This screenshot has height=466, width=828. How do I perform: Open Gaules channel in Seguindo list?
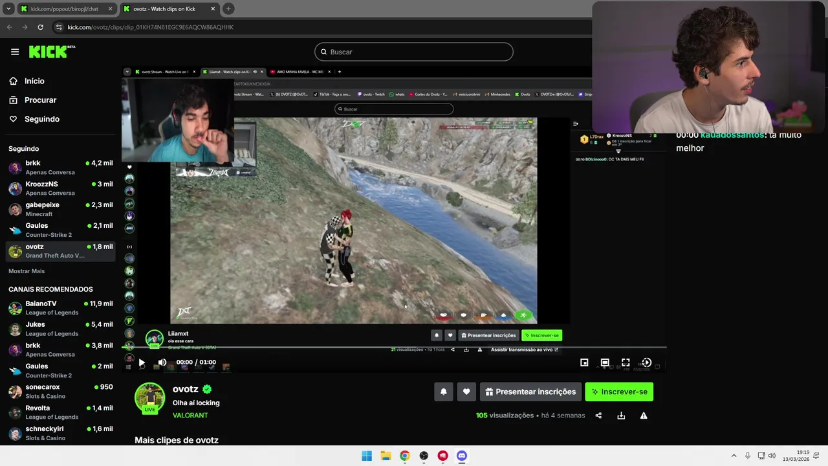(x=60, y=230)
